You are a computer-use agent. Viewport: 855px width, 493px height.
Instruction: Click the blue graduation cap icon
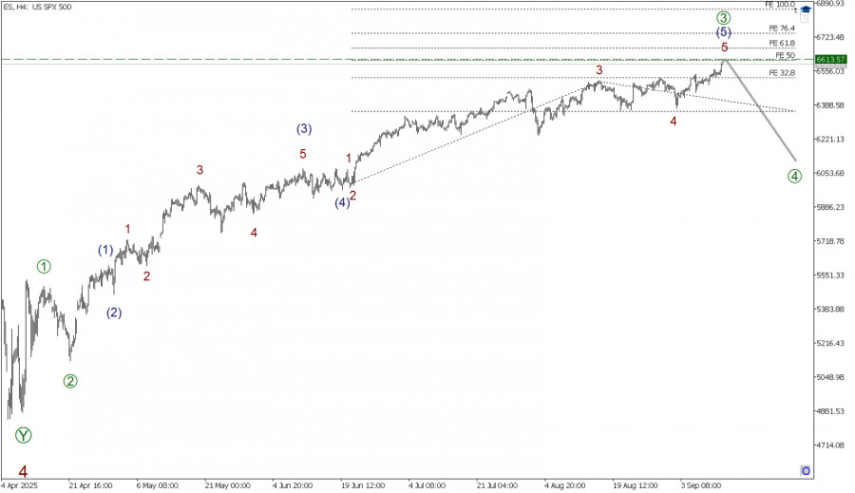click(x=804, y=8)
